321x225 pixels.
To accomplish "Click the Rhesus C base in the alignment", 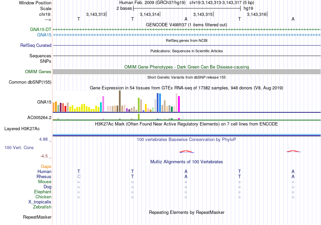I will coord(79,176).
